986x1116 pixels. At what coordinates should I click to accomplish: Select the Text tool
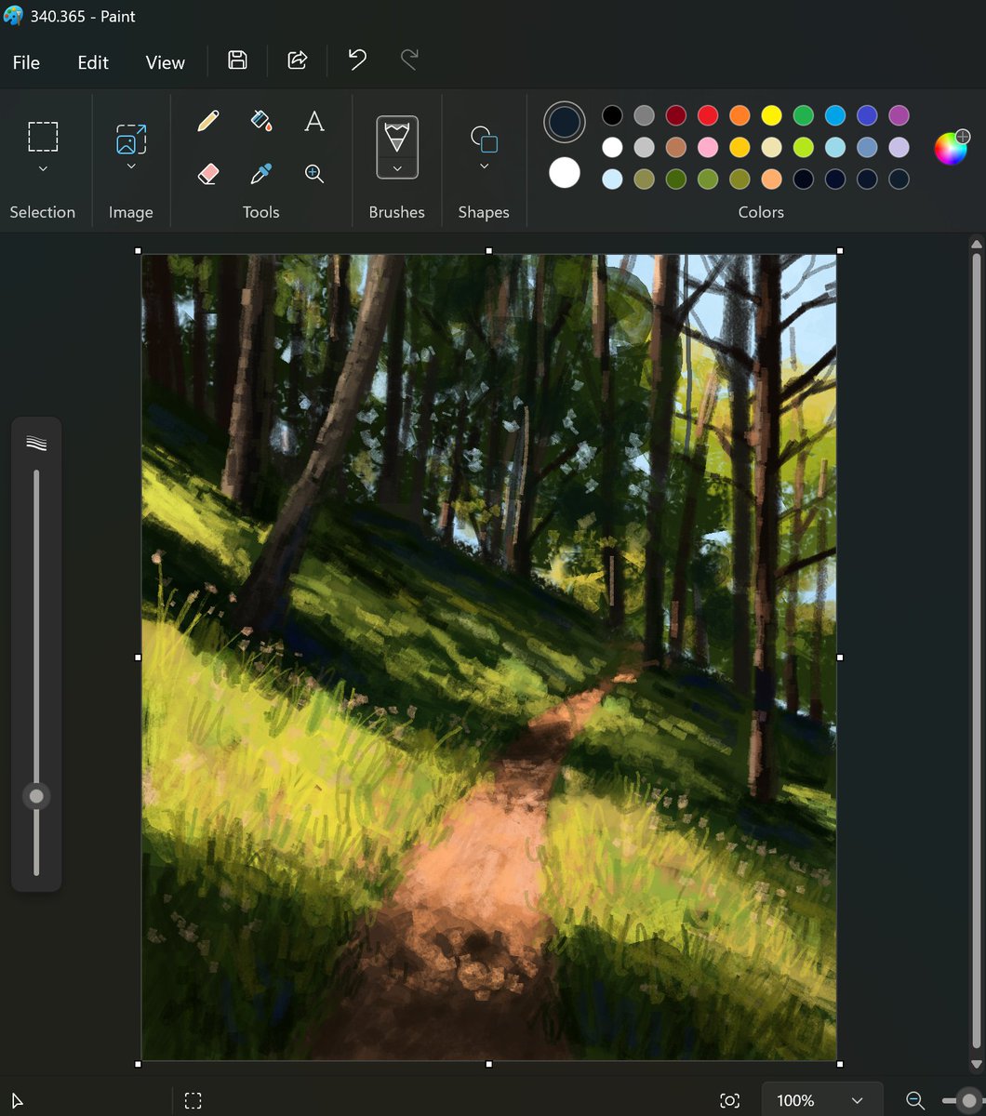click(314, 121)
